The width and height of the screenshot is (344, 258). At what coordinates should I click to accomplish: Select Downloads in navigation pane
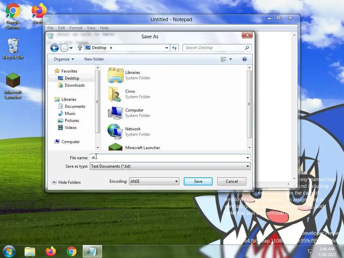pos(74,85)
